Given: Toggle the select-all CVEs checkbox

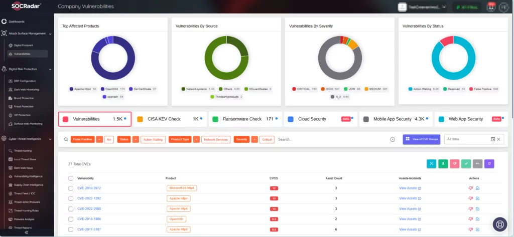Looking at the screenshot, I should 71,178.
